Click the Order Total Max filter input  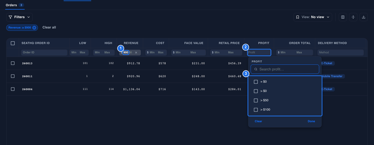[299, 53]
